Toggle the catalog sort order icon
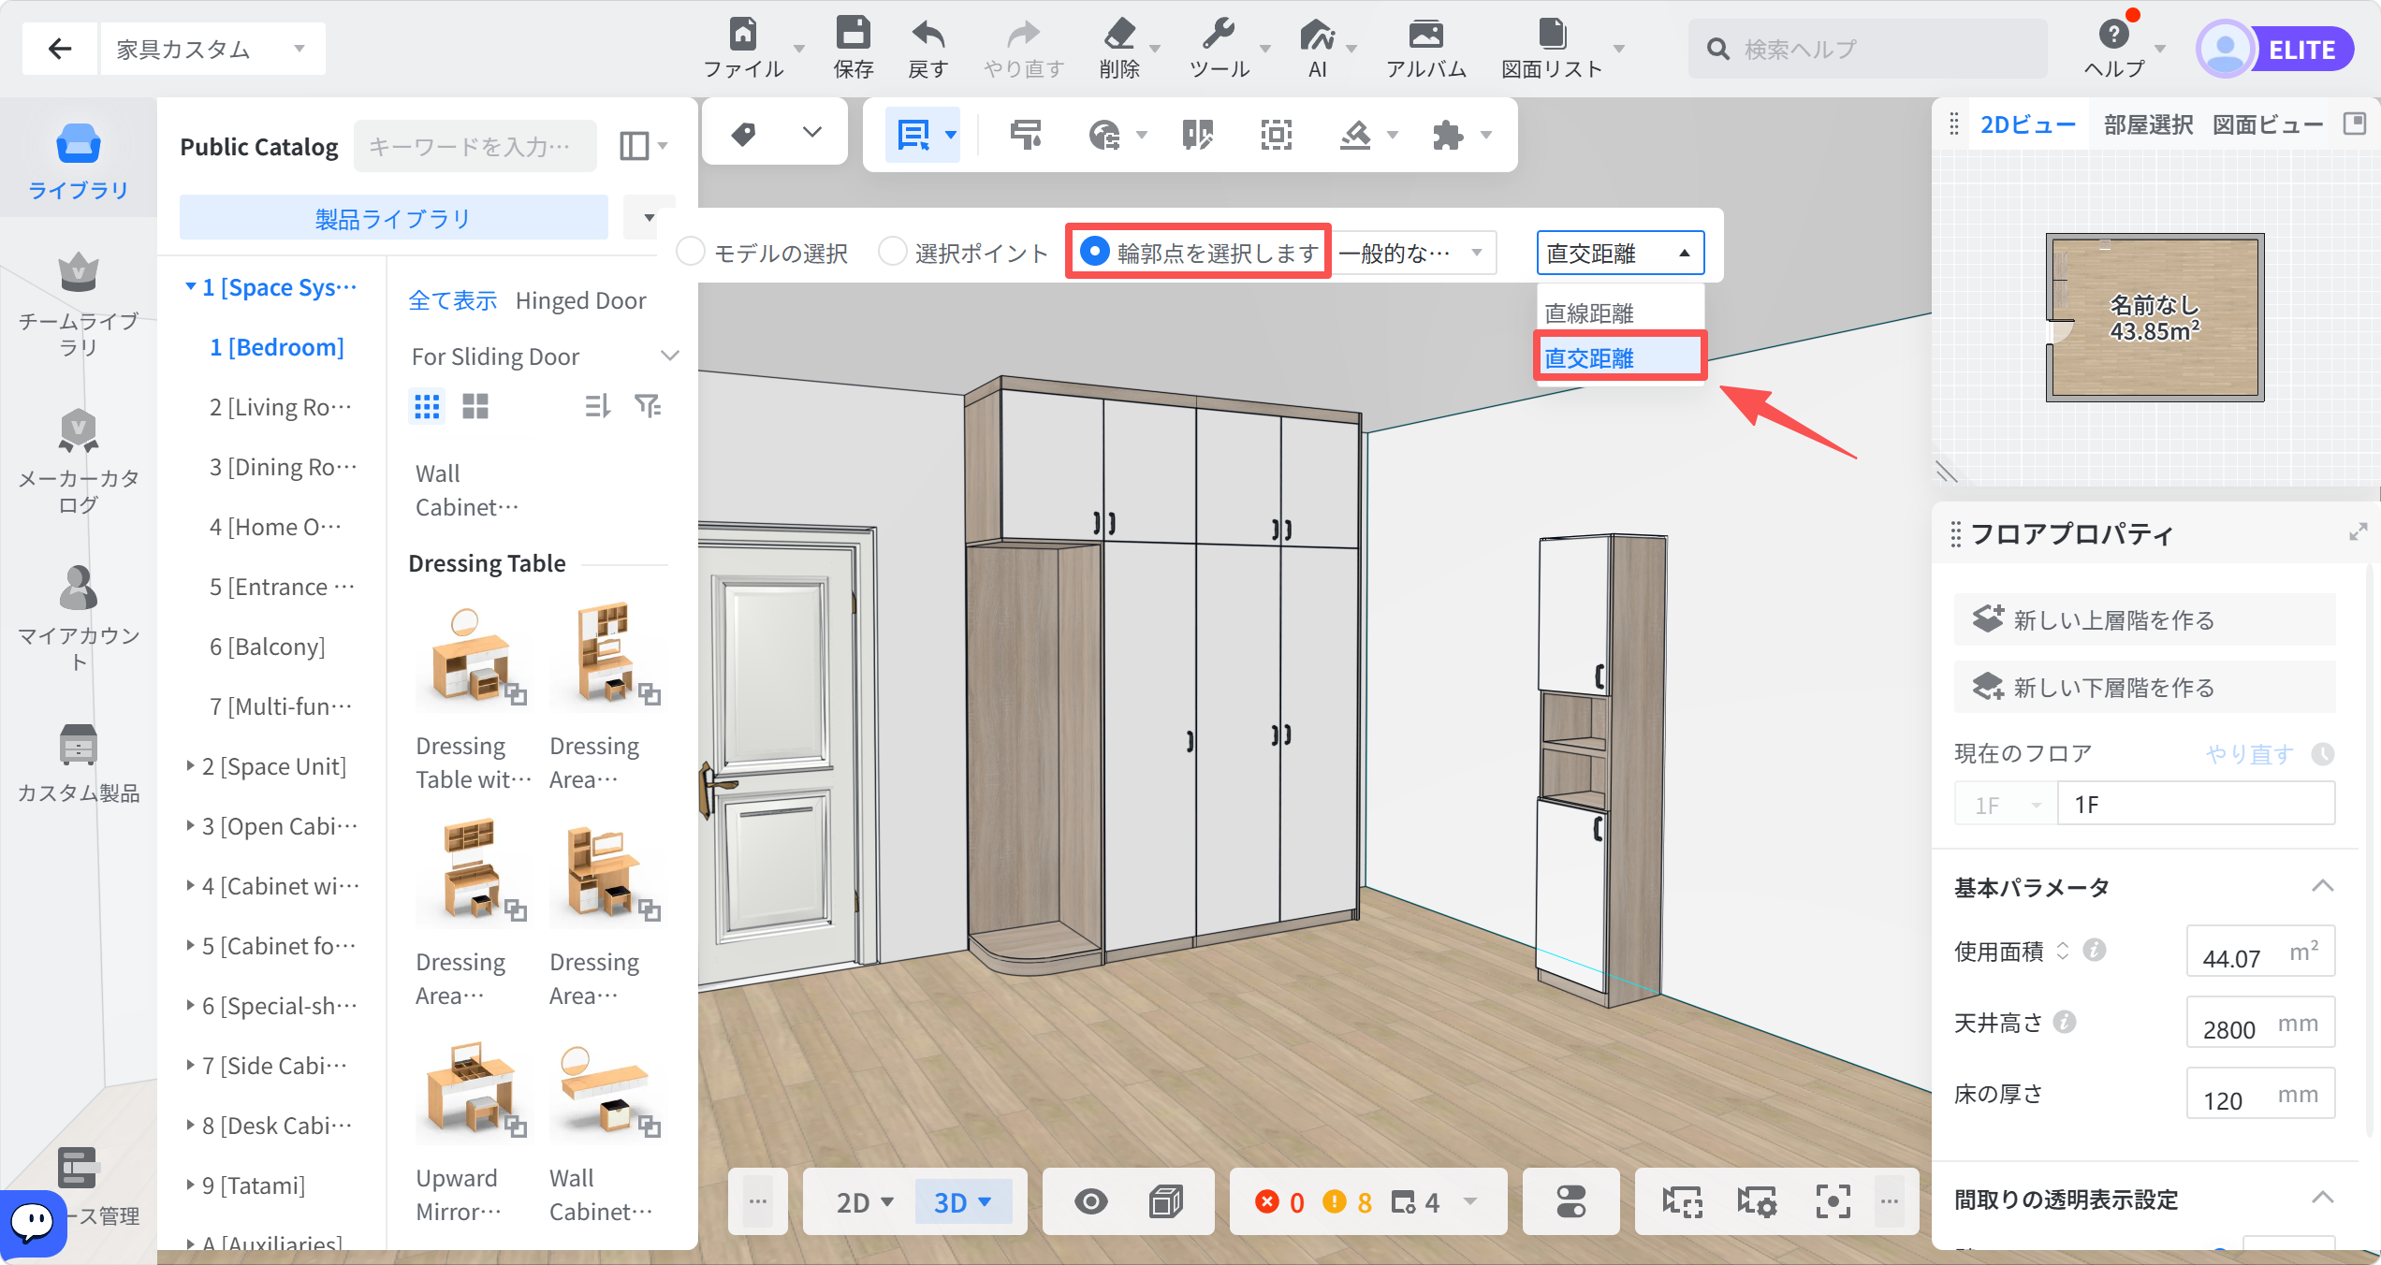 point(597,406)
